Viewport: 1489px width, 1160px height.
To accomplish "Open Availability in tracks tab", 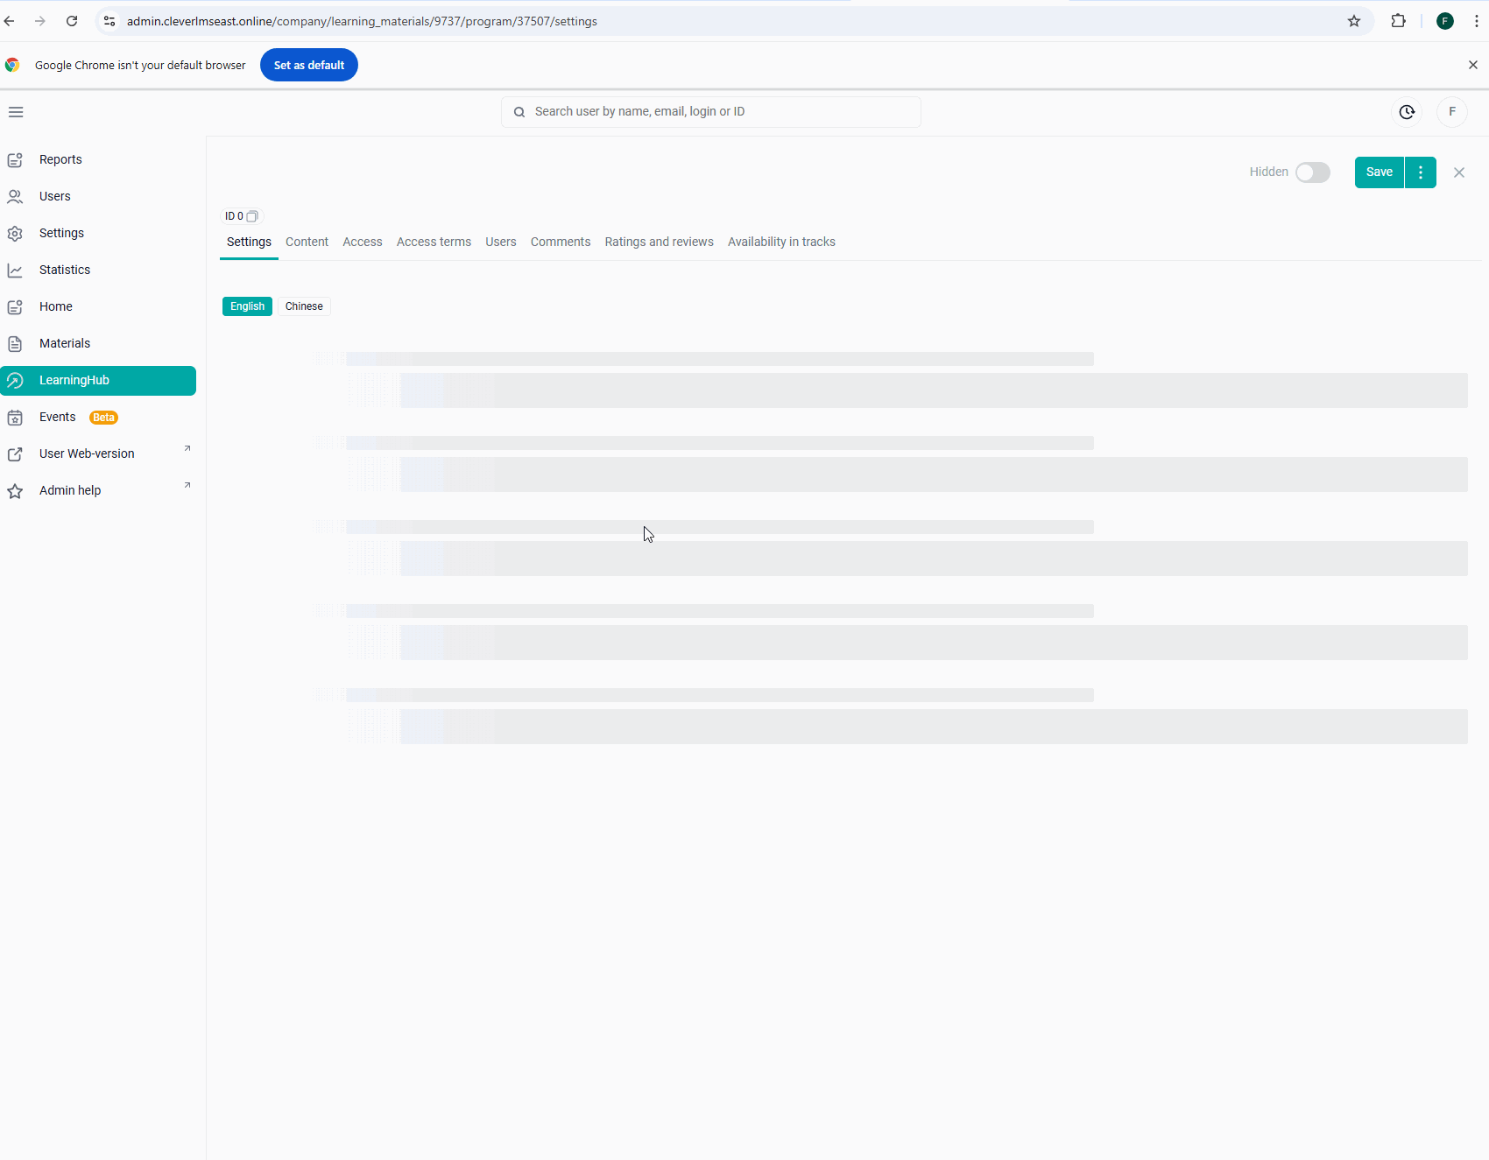I will [x=781, y=242].
